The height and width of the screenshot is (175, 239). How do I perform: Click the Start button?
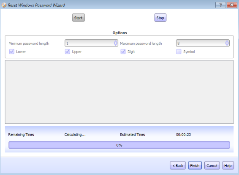coord(79,18)
